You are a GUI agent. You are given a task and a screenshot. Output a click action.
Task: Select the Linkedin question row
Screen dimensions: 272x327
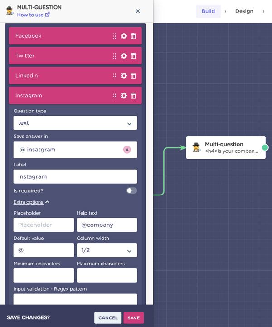click(x=75, y=75)
